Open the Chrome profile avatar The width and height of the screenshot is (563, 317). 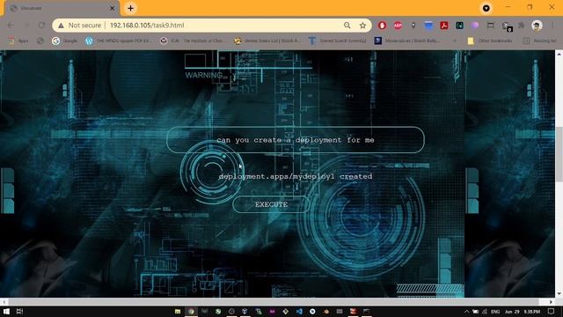click(537, 26)
